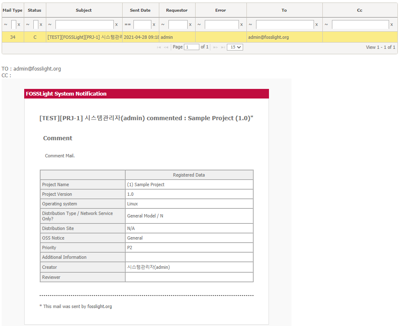Click the sent date cell 2021-04-28
The width and height of the screenshot is (402, 326).
(141, 37)
